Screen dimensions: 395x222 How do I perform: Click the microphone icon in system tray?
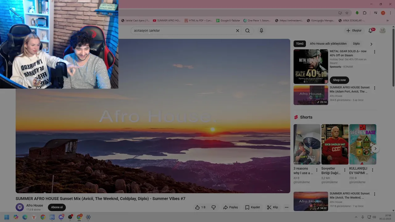coord(363,217)
